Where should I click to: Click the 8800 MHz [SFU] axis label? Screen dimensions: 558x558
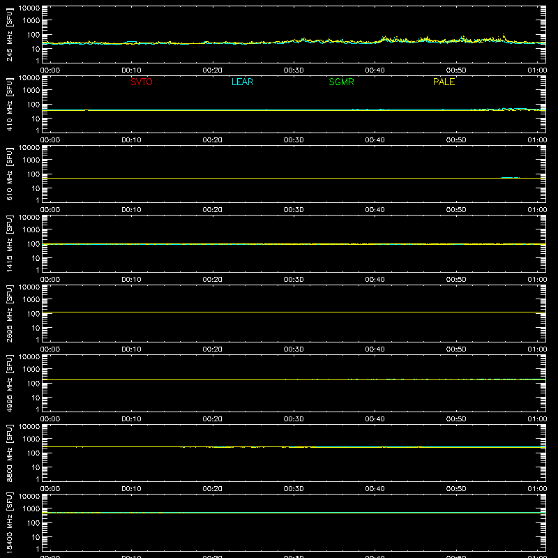click(10, 453)
